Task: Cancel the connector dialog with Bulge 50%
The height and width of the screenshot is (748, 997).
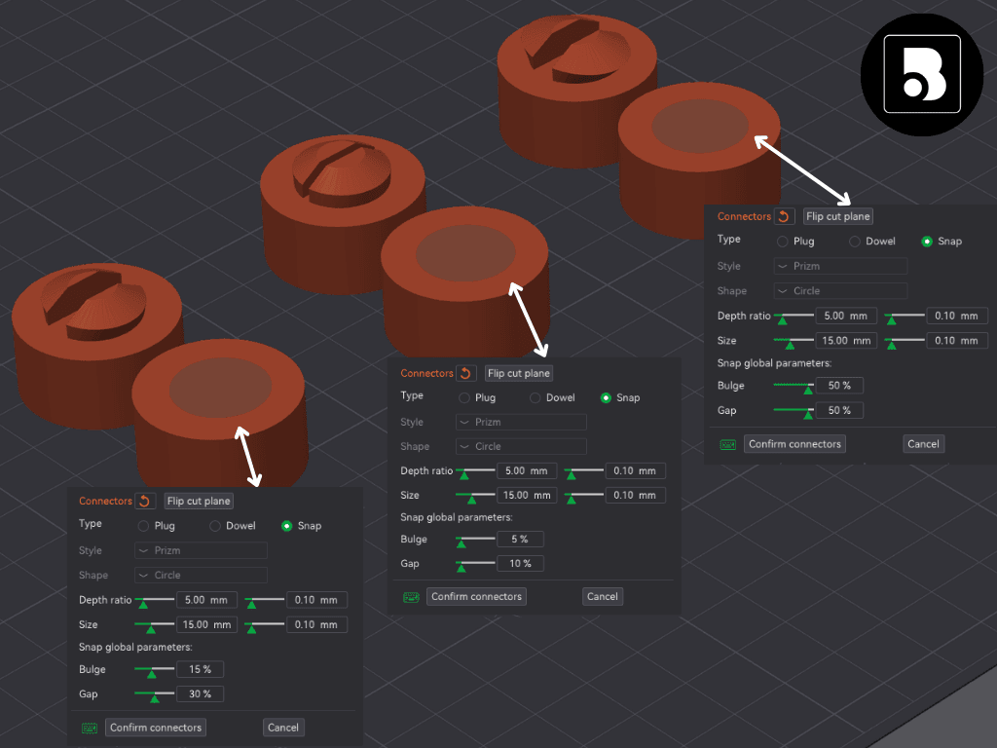Action: click(923, 444)
